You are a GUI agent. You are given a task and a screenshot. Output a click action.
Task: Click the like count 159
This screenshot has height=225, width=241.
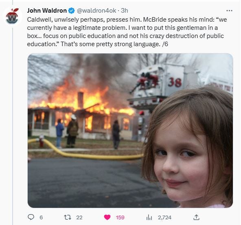(120, 217)
